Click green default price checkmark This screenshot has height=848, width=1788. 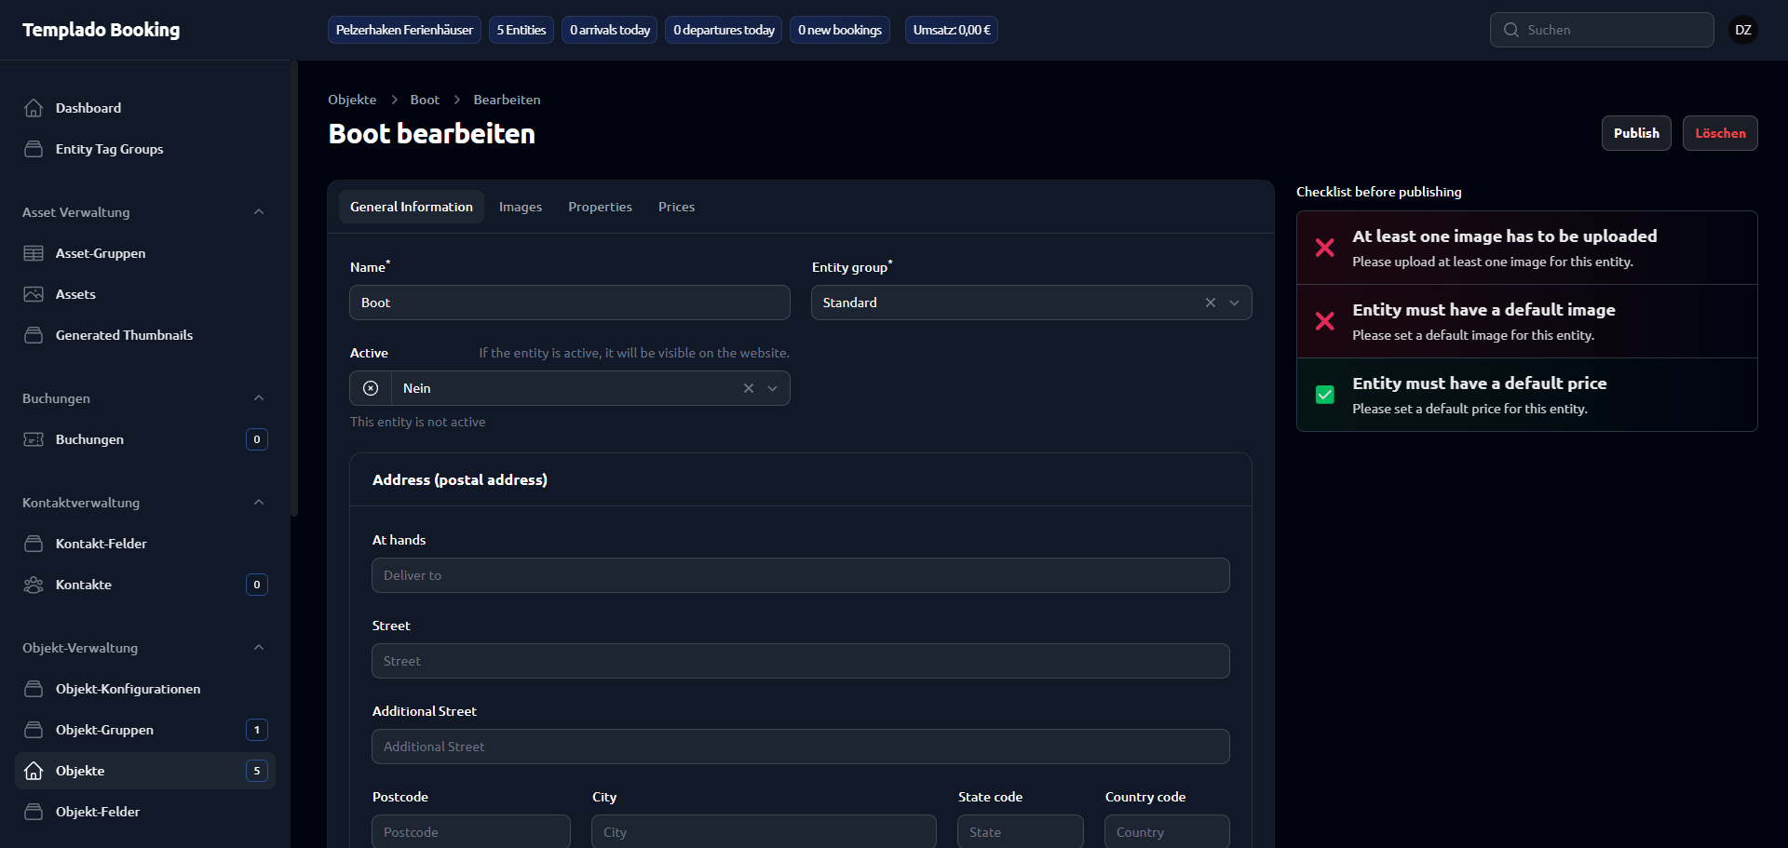pos(1324,395)
